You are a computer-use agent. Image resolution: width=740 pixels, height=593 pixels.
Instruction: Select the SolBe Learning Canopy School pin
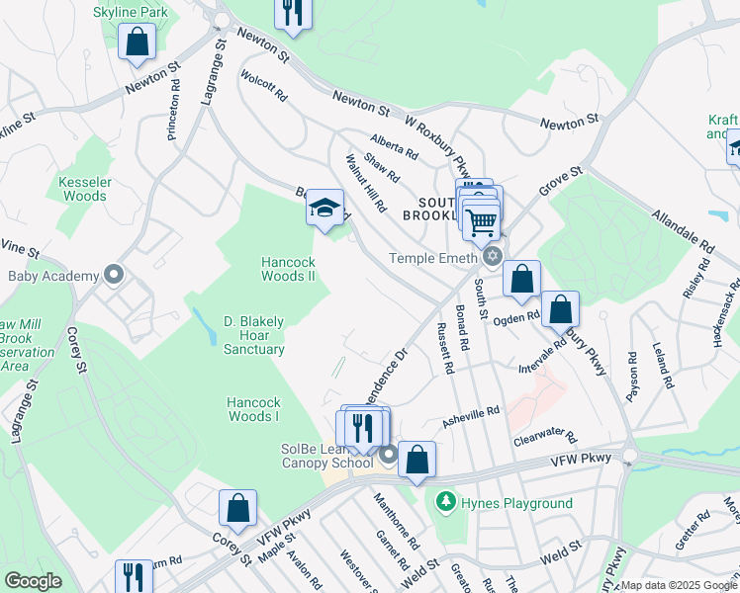[389, 456]
